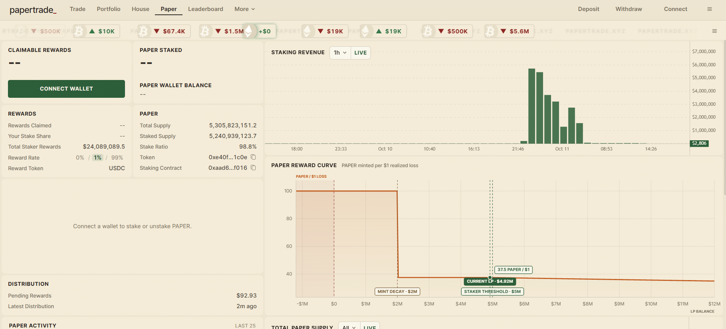726x329 pixels.
Task: Toggle LIVE mode on Total Paper Supply chart
Action: [x=370, y=327]
